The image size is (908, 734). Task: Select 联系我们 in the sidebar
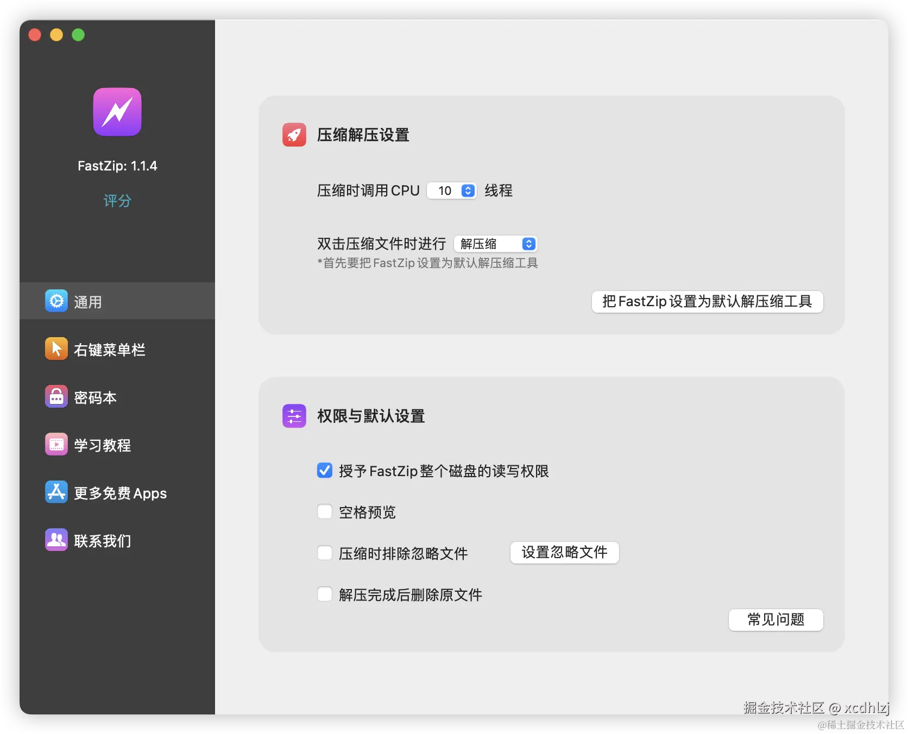coord(117,540)
